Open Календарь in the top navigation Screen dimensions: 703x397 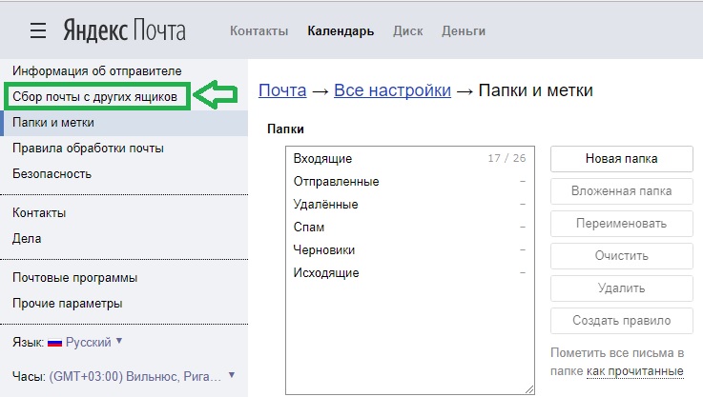[341, 30]
